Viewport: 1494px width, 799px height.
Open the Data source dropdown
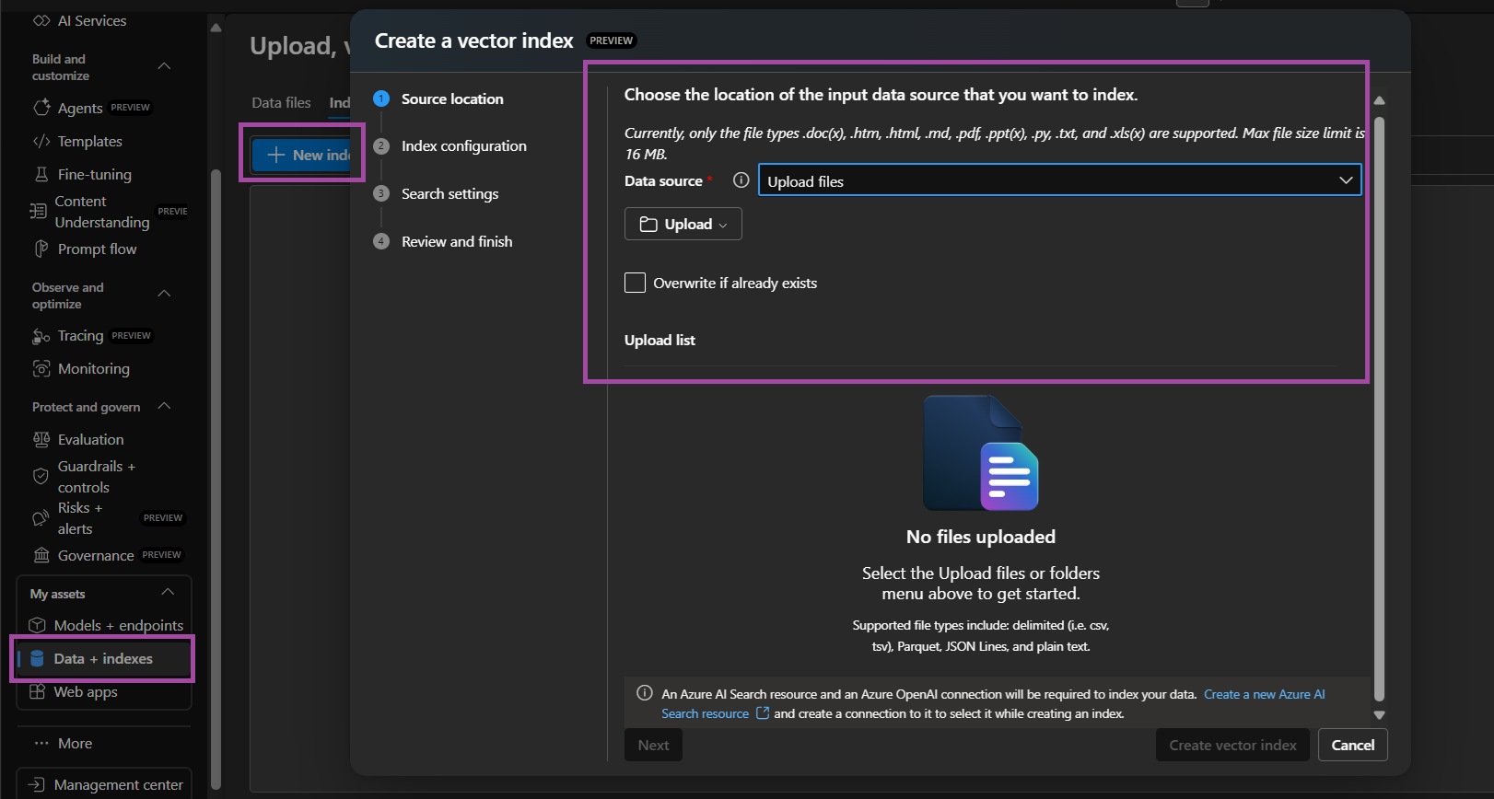[x=1059, y=180]
